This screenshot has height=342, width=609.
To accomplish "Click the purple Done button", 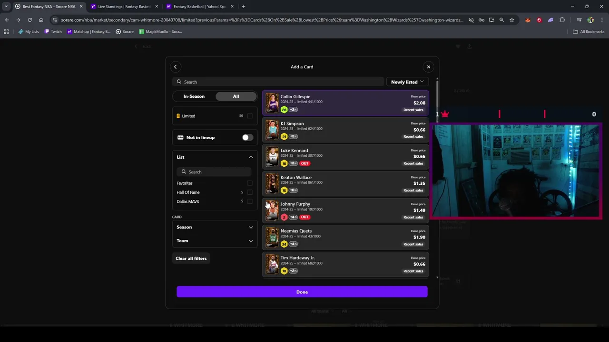I will [x=302, y=292].
